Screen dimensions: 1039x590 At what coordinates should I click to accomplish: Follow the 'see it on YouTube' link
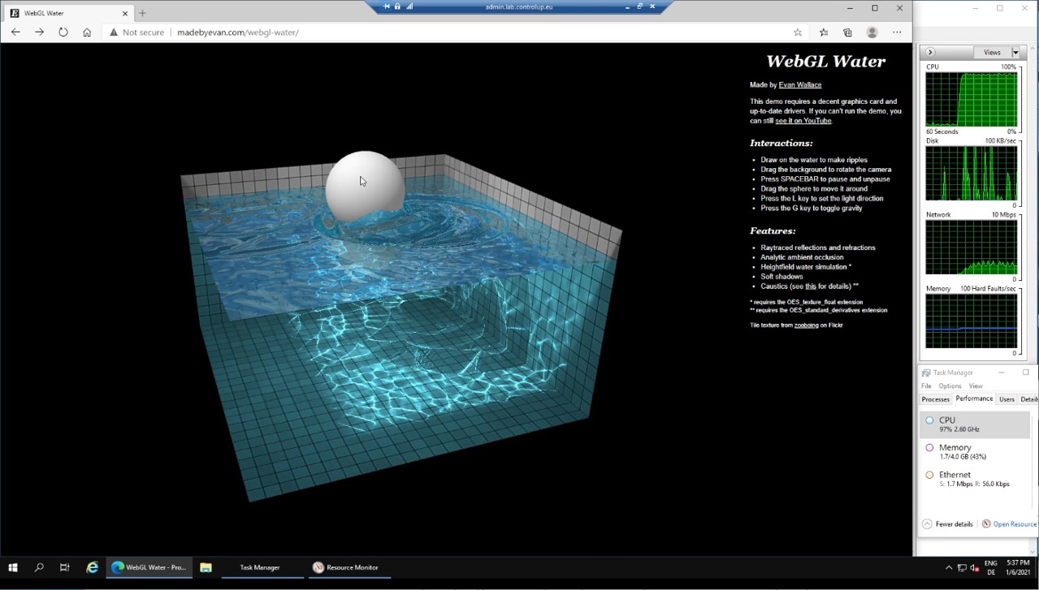tap(803, 121)
